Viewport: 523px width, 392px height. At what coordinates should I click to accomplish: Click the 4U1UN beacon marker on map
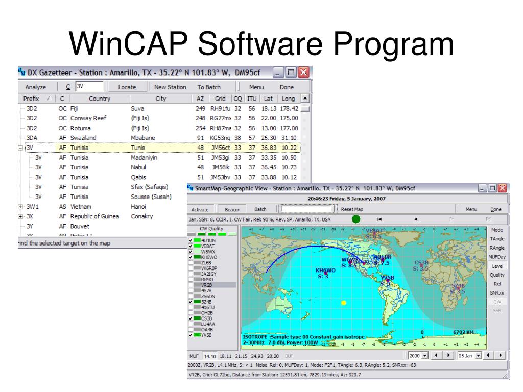tap(382, 260)
